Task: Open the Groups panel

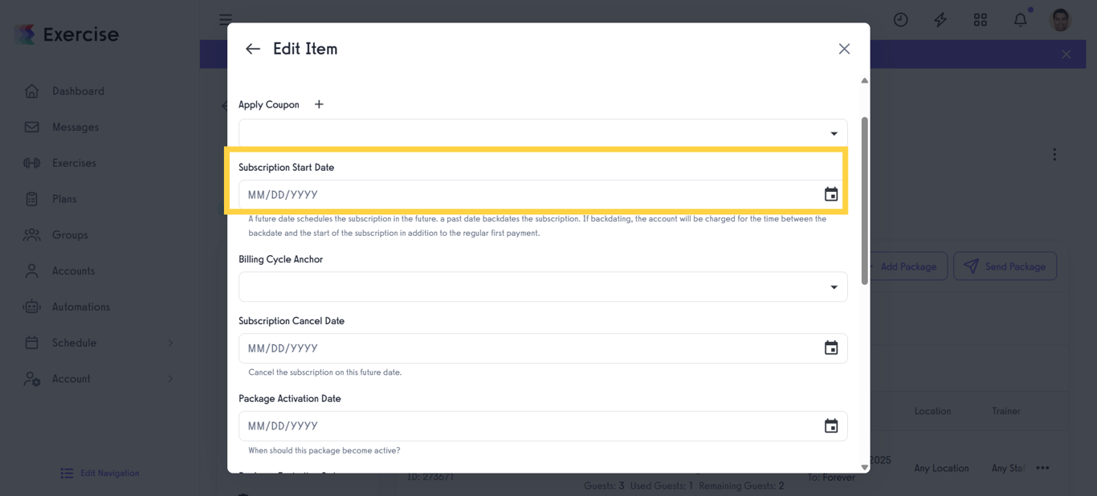Action: pos(71,234)
